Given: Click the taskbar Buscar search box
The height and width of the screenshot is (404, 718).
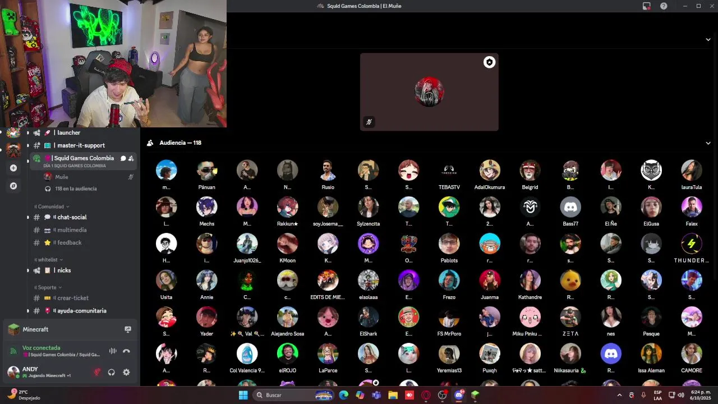Looking at the screenshot, I should pyautogui.click(x=293, y=395).
